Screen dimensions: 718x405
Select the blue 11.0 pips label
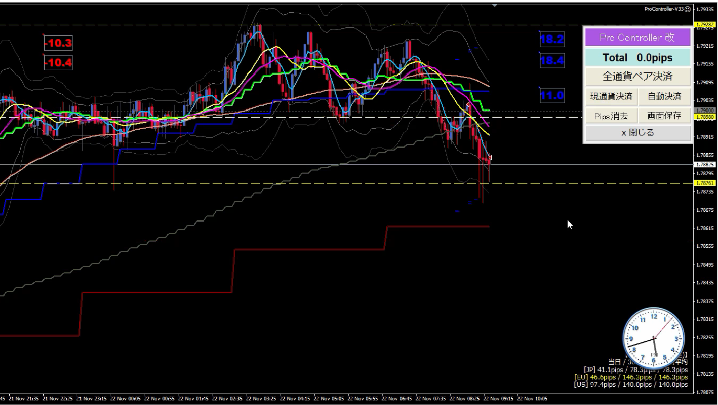click(552, 95)
